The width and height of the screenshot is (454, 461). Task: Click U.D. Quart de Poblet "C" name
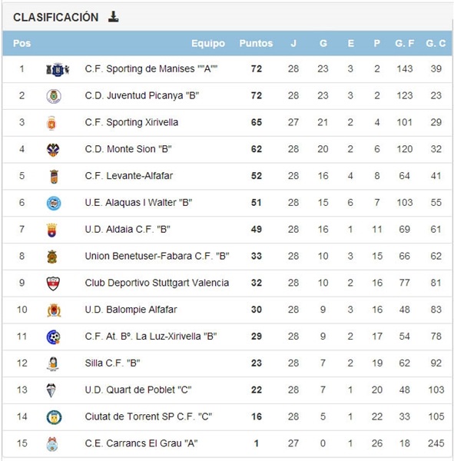coord(138,390)
